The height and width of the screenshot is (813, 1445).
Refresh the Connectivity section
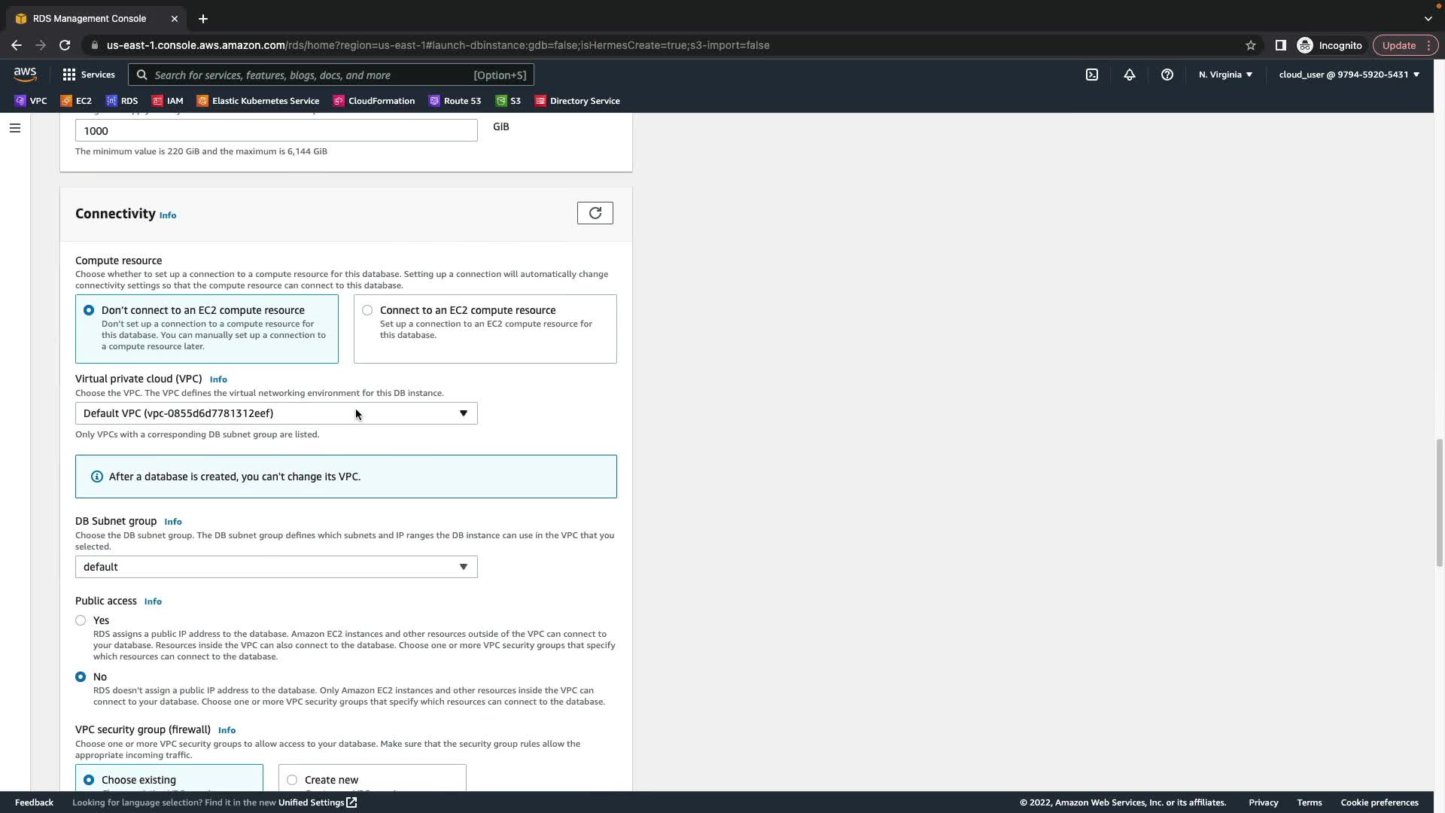pos(595,213)
